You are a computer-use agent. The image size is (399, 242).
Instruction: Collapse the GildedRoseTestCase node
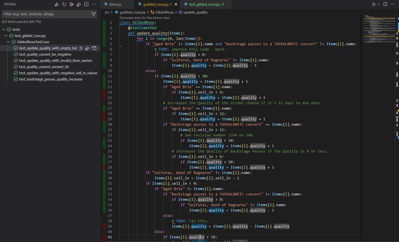8,42
